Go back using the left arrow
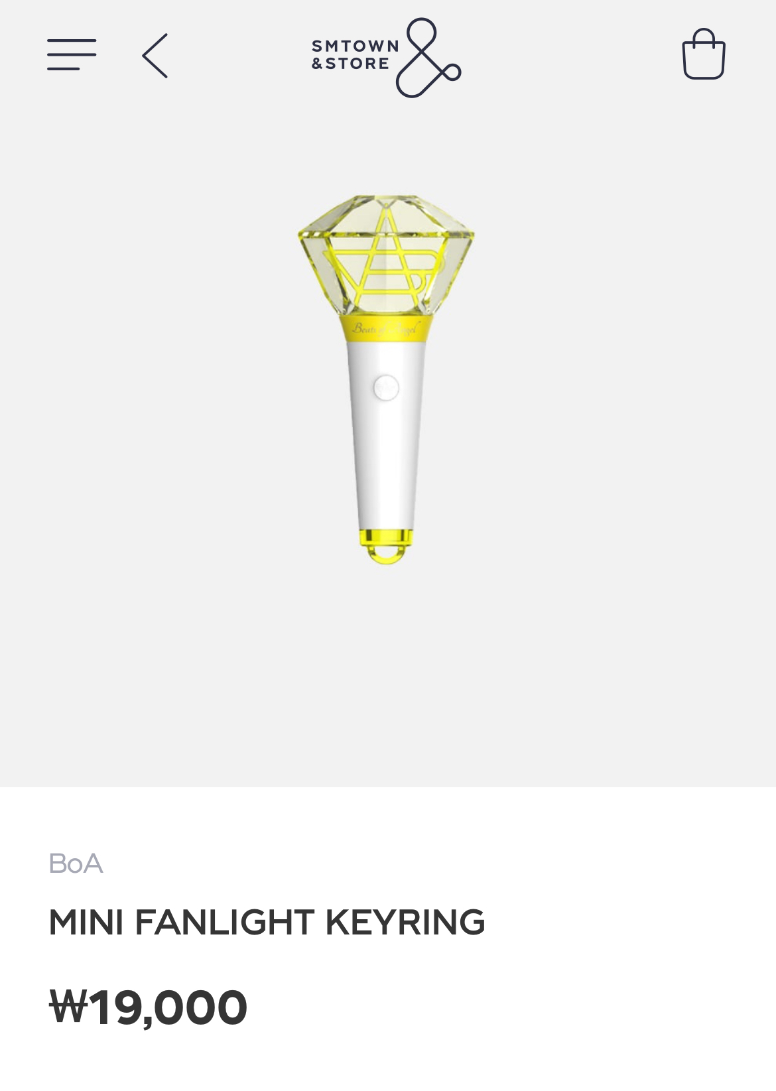 [155, 56]
